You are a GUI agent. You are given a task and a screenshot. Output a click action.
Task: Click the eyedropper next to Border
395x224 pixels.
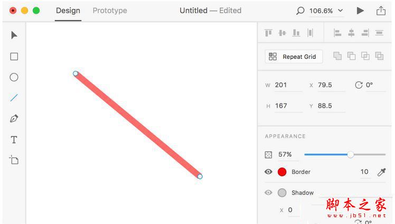381,172
